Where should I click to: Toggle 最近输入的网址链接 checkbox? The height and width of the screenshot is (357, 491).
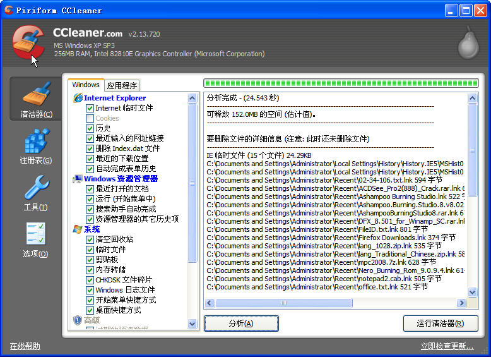coord(90,138)
